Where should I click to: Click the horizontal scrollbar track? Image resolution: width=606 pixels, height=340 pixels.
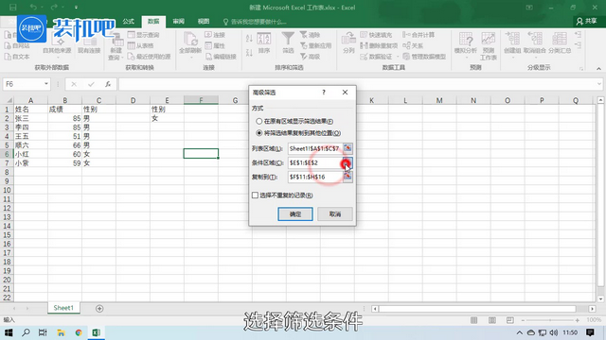click(477, 309)
